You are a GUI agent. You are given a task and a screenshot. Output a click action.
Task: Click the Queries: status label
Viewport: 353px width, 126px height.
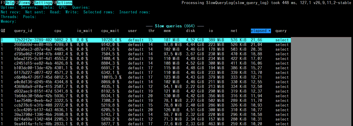[x=81, y=7]
